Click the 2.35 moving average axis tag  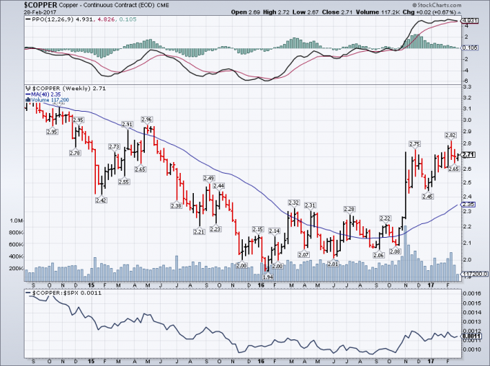tap(468, 205)
